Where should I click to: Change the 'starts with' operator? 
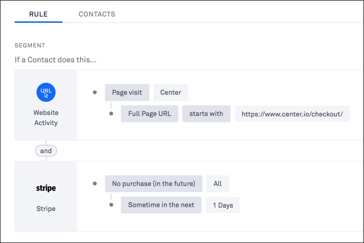click(206, 114)
